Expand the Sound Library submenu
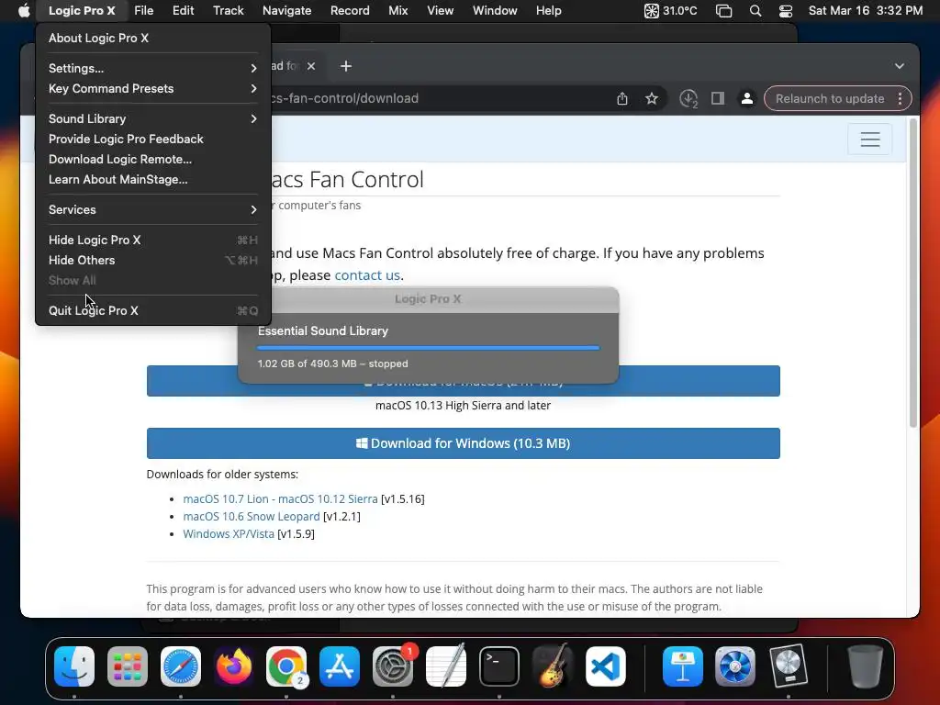Viewport: 940px width, 705px height. 152,118
